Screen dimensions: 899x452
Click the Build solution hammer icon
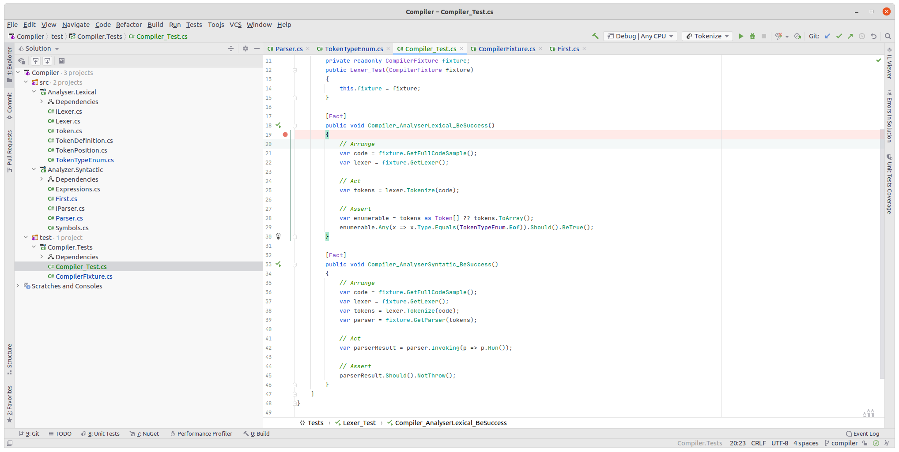coord(595,36)
